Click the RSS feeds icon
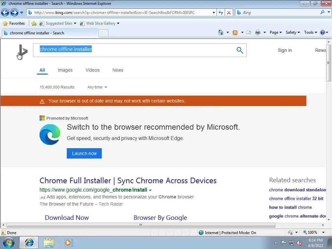 tap(235, 32)
